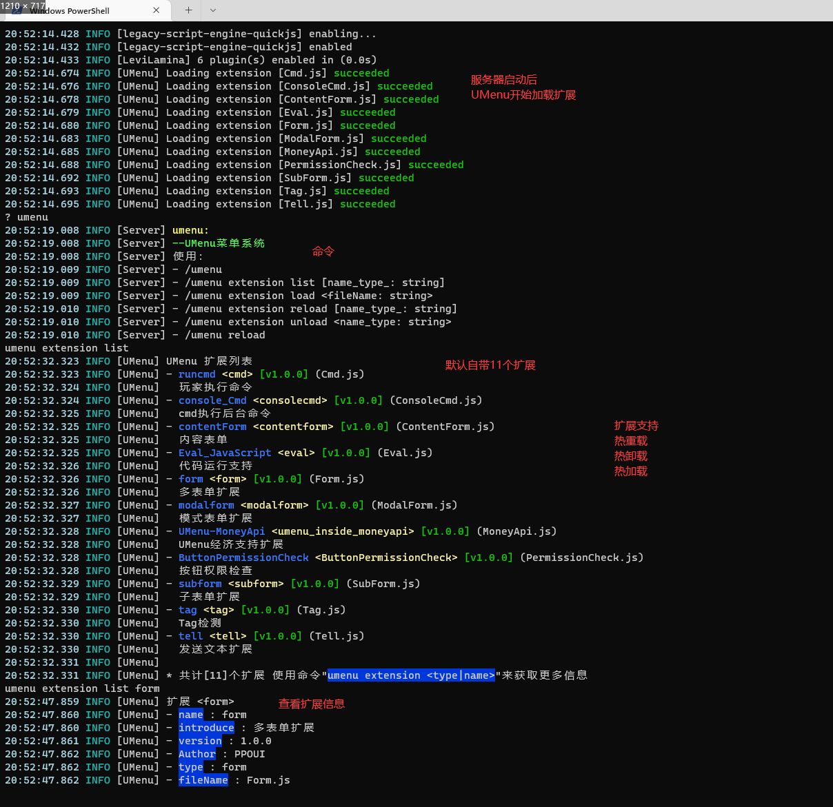The image size is (833, 807).
Task: Click the blue 'Eval_JavaScript' extension name
Action: tap(225, 453)
